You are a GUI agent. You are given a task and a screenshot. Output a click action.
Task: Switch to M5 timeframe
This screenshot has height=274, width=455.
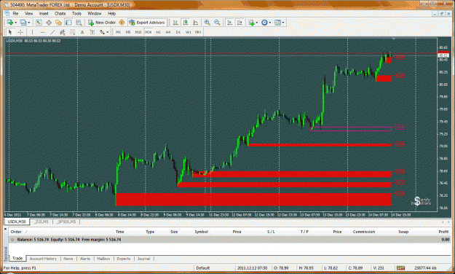[128, 32]
